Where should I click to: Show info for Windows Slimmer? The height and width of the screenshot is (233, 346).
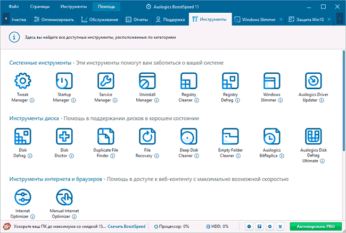coord(280,100)
